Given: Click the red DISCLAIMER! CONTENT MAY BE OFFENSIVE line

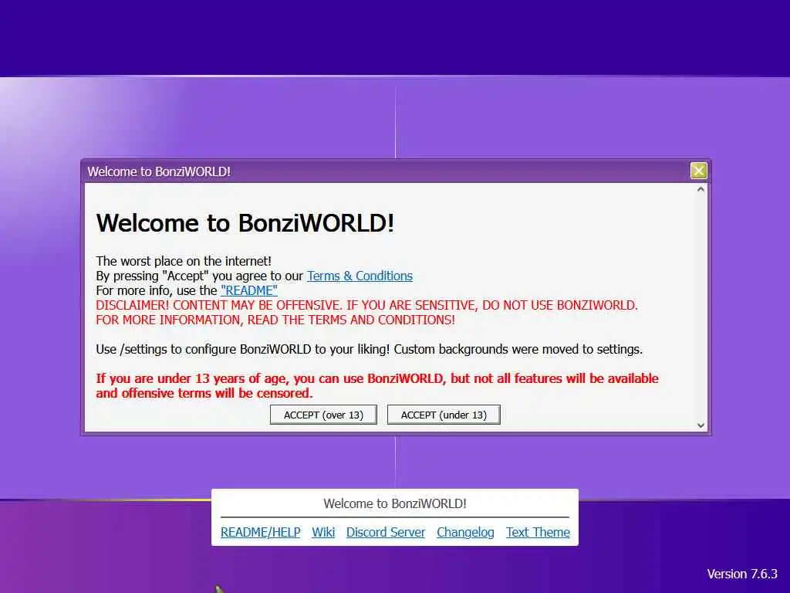Looking at the screenshot, I should pyautogui.click(x=366, y=305).
